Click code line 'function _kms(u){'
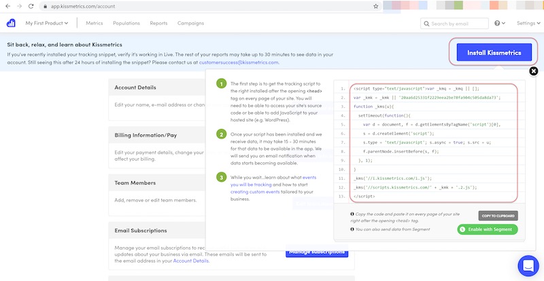544x281 pixels. click(372, 107)
